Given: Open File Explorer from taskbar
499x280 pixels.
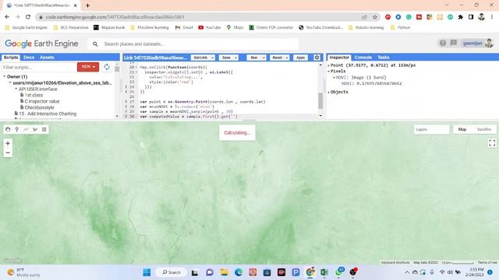Looking at the screenshot, I should click(224, 272).
